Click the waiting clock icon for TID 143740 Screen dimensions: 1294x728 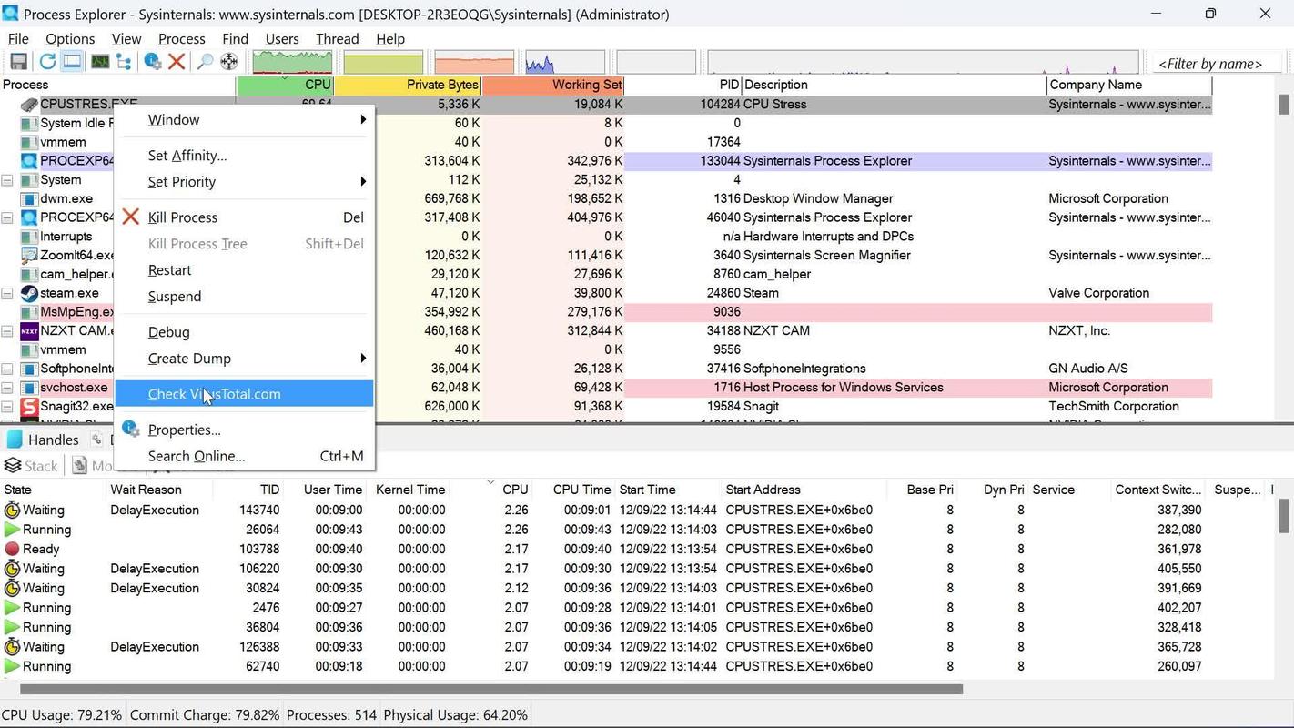[12, 510]
